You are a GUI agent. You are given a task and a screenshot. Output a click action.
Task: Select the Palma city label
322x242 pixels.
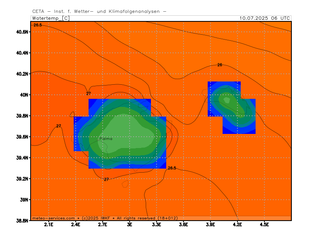coord(106,139)
